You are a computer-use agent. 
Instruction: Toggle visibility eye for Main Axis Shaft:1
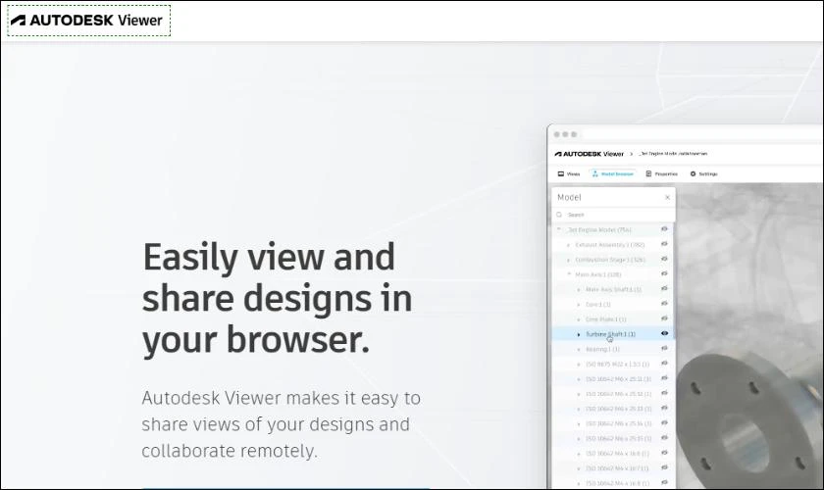664,289
